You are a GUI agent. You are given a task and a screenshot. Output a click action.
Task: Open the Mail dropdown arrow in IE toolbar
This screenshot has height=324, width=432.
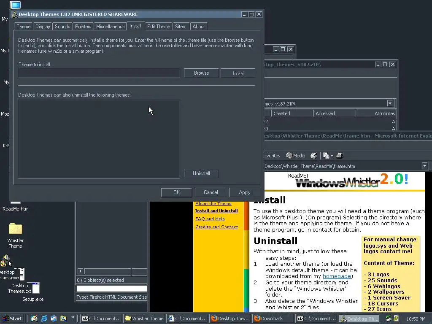coord(332,156)
